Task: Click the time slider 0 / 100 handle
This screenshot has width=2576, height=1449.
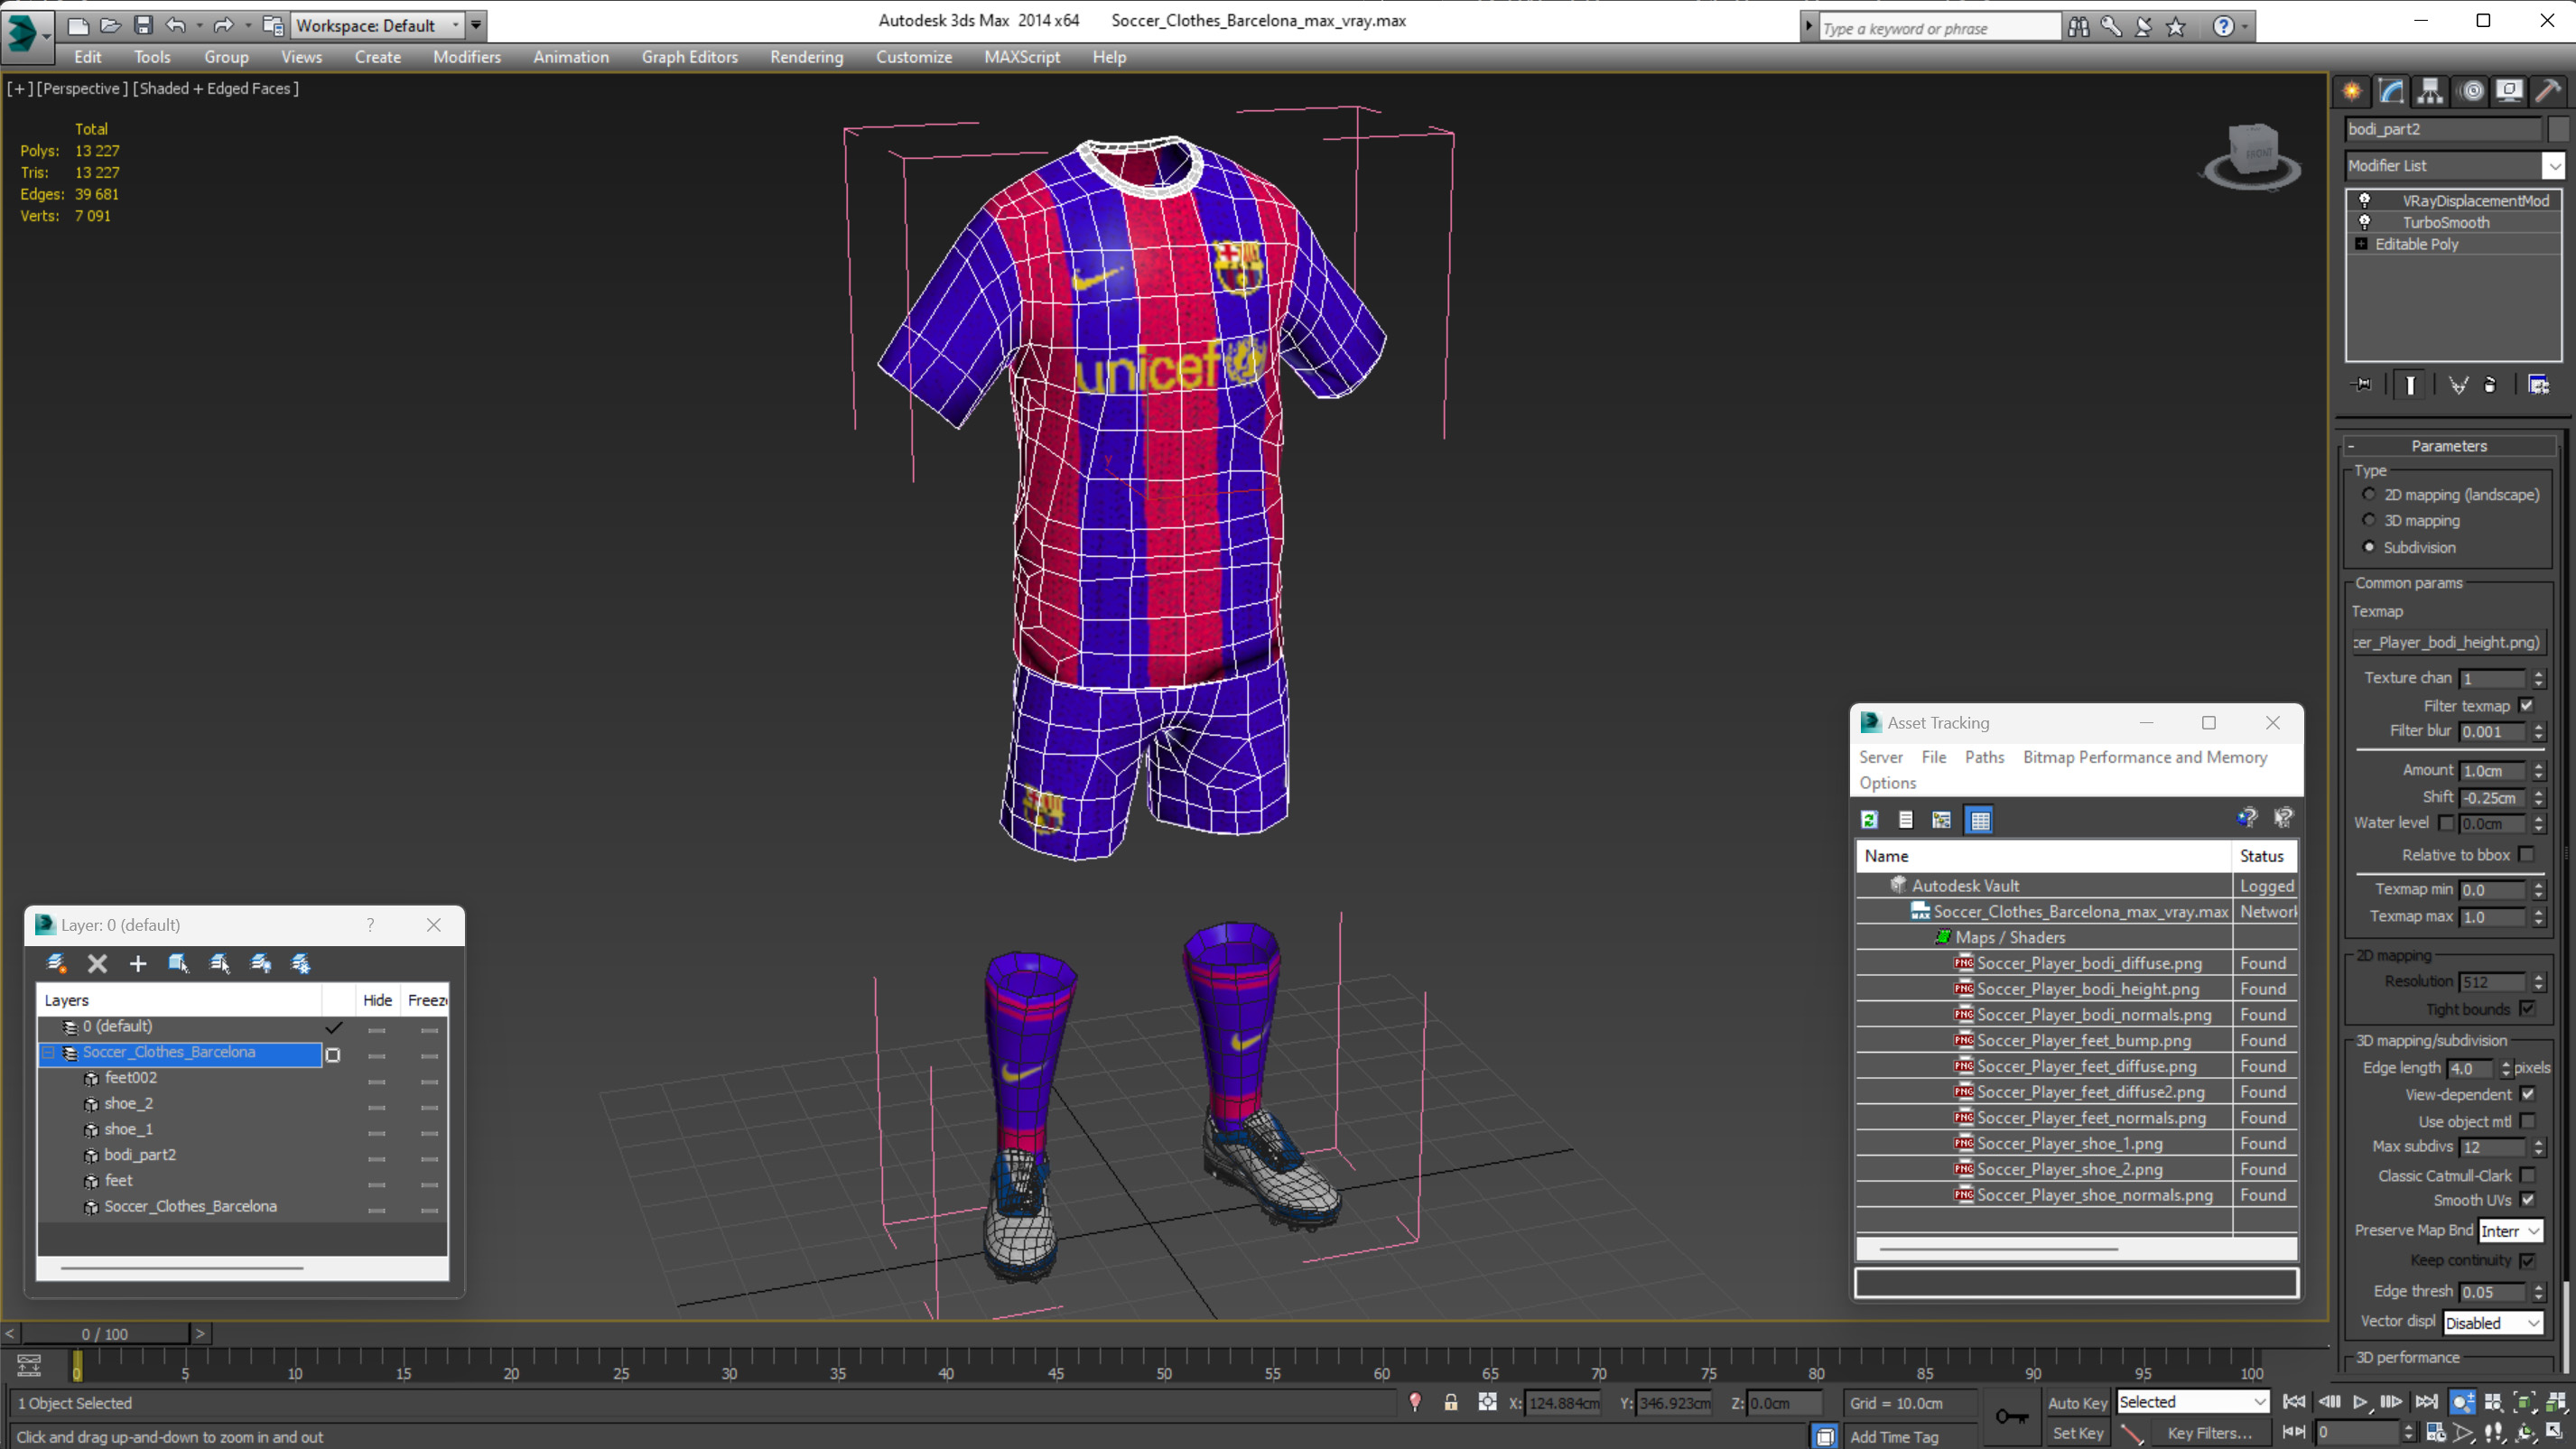Action: pyautogui.click(x=104, y=1334)
